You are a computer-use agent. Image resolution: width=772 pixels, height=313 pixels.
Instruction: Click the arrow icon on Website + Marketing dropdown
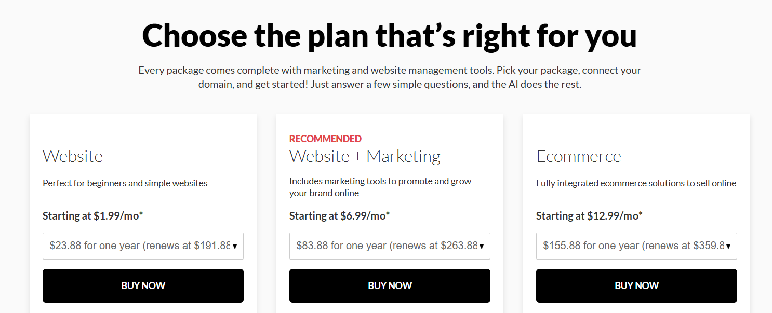click(482, 247)
